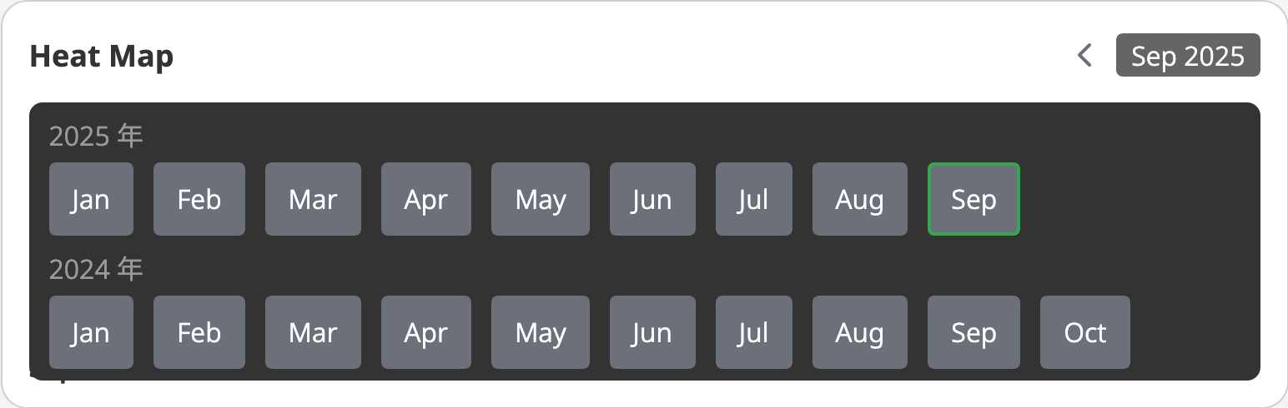Choose May in the 2025 row
The height and width of the screenshot is (408, 1288).
coord(540,199)
